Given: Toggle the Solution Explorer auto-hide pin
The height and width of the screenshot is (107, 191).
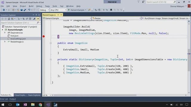Looking at the screenshot, I should pyautogui.click(x=36, y=15).
